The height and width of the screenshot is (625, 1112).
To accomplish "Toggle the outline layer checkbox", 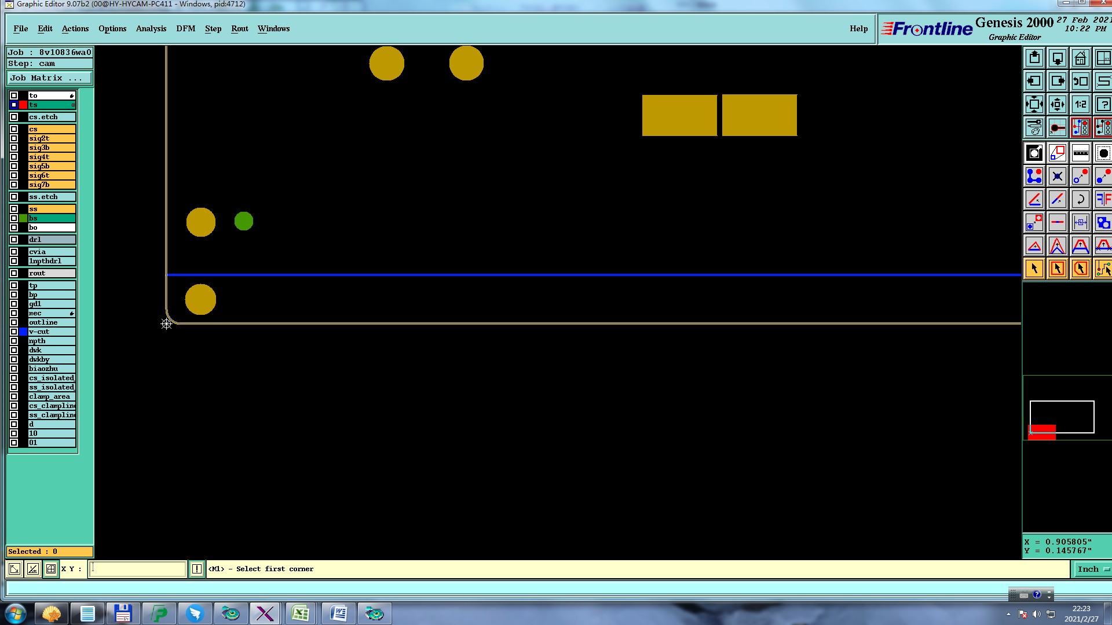I will (14, 322).
